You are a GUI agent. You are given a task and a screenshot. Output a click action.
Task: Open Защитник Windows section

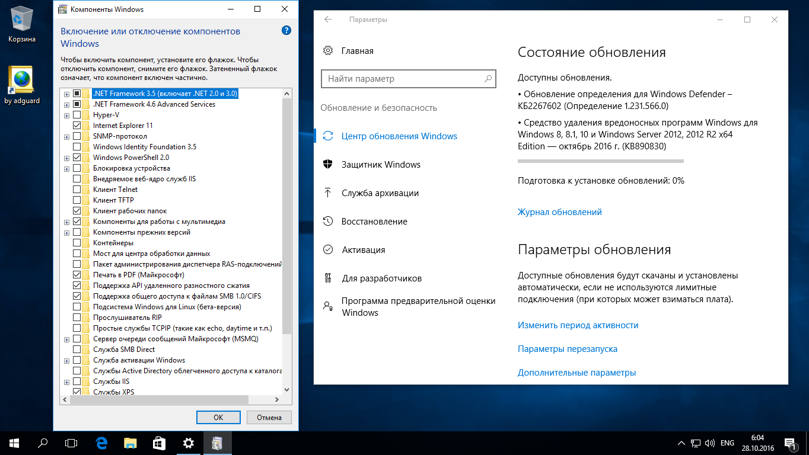tap(381, 165)
